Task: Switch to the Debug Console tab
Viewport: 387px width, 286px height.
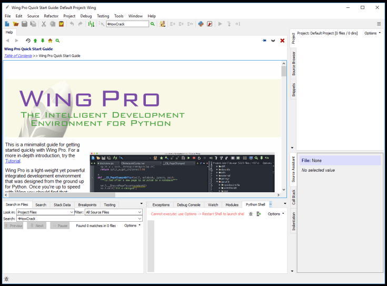Action: click(188, 205)
